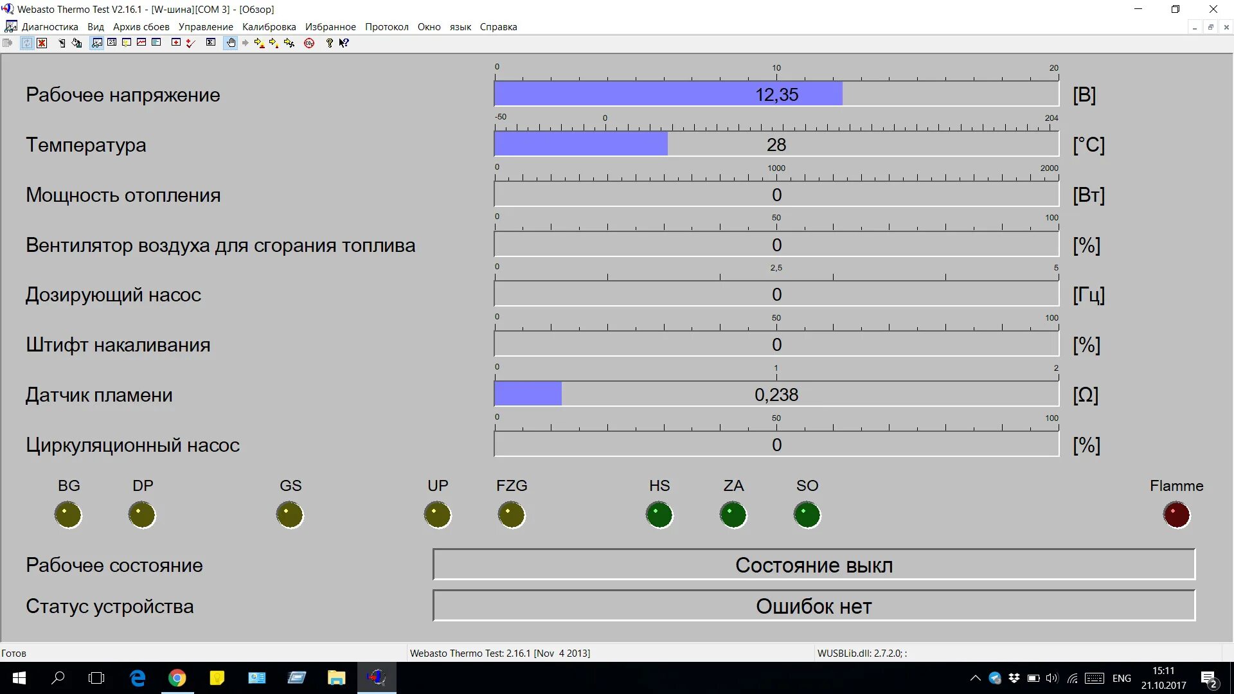Open Chrome from the Windows taskbar

(177, 678)
